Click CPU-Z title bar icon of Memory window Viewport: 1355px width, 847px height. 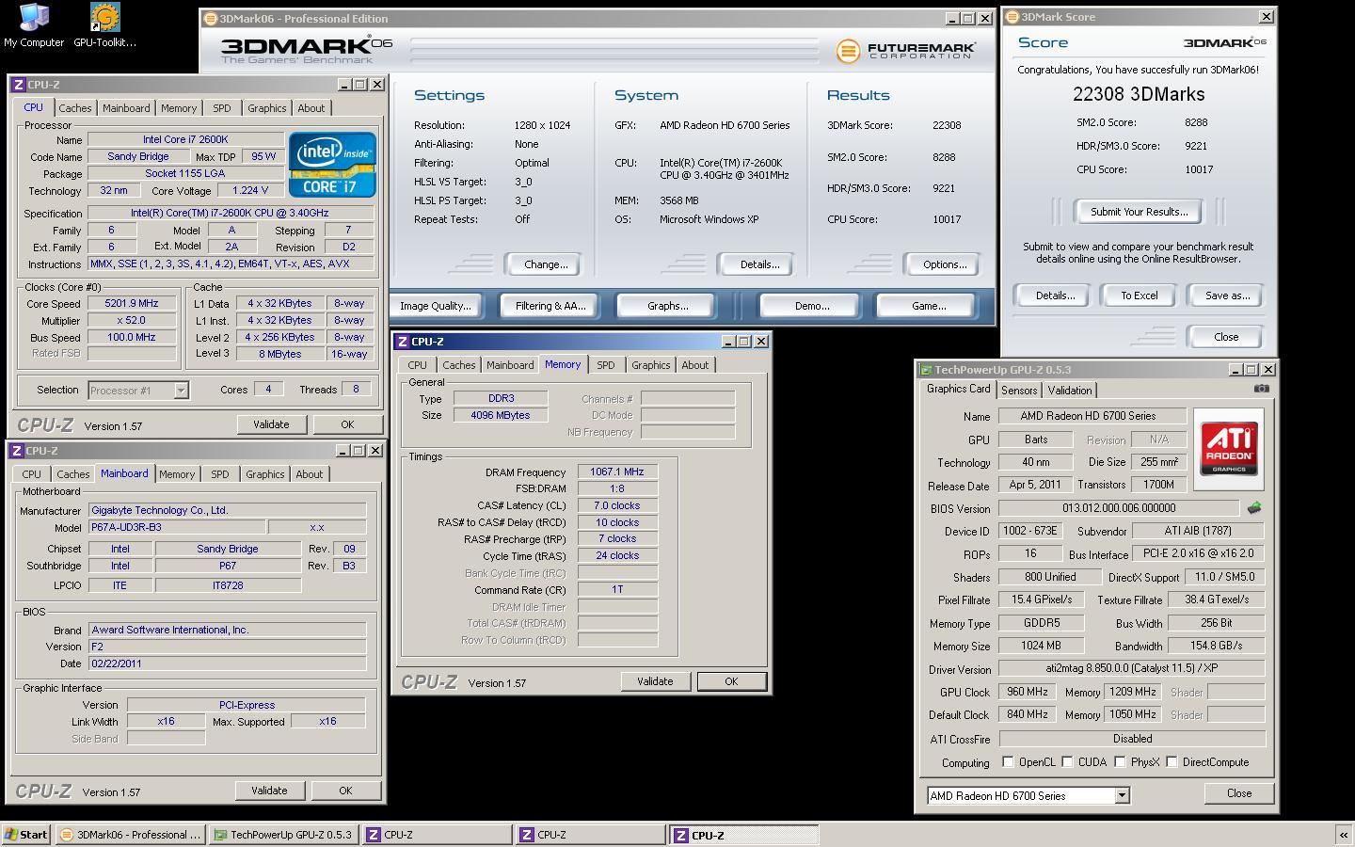(x=402, y=342)
